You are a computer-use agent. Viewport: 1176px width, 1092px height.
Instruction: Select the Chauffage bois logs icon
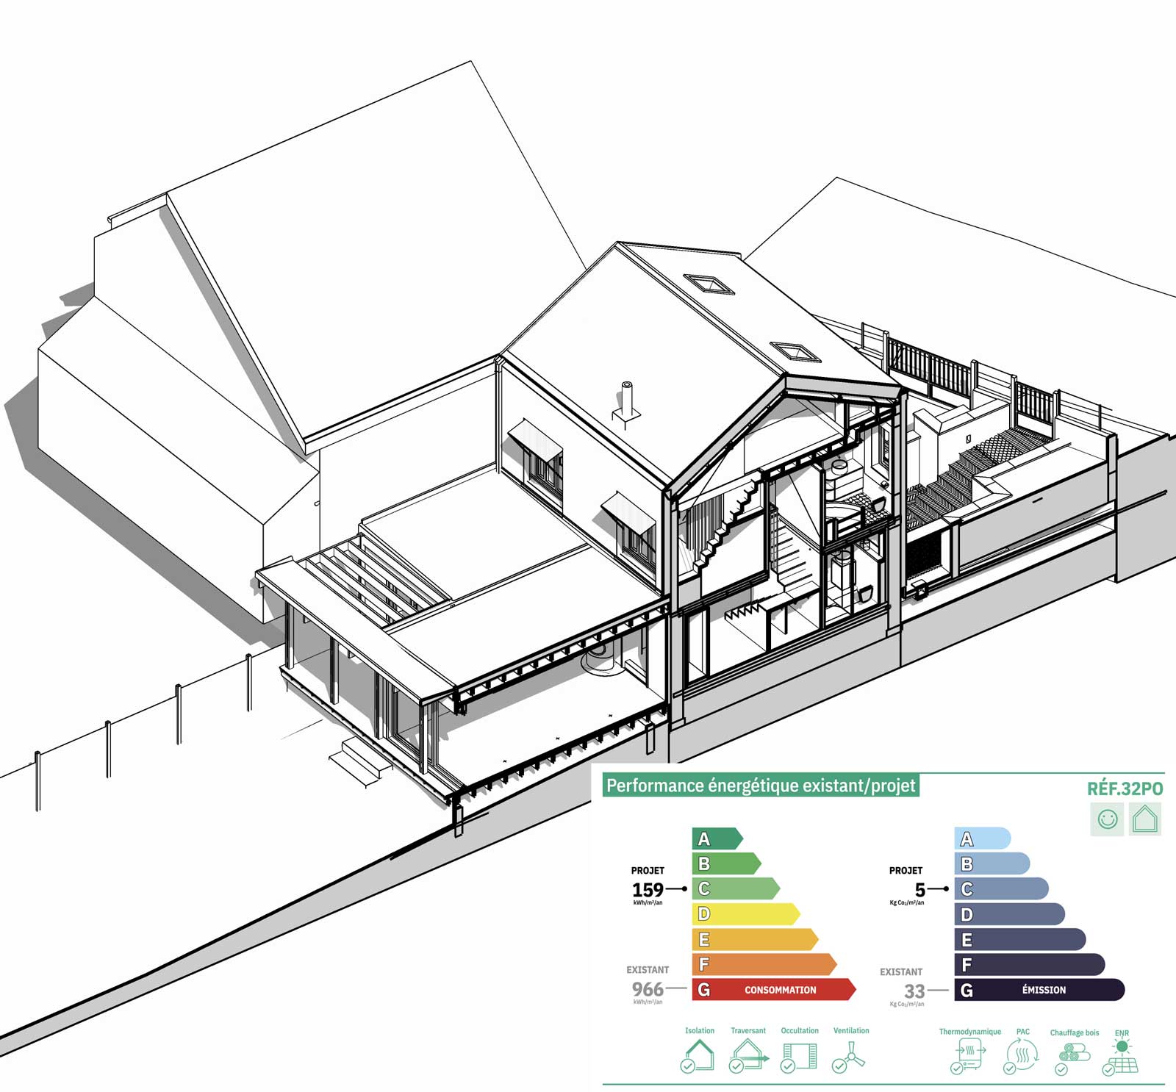click(x=1073, y=1057)
